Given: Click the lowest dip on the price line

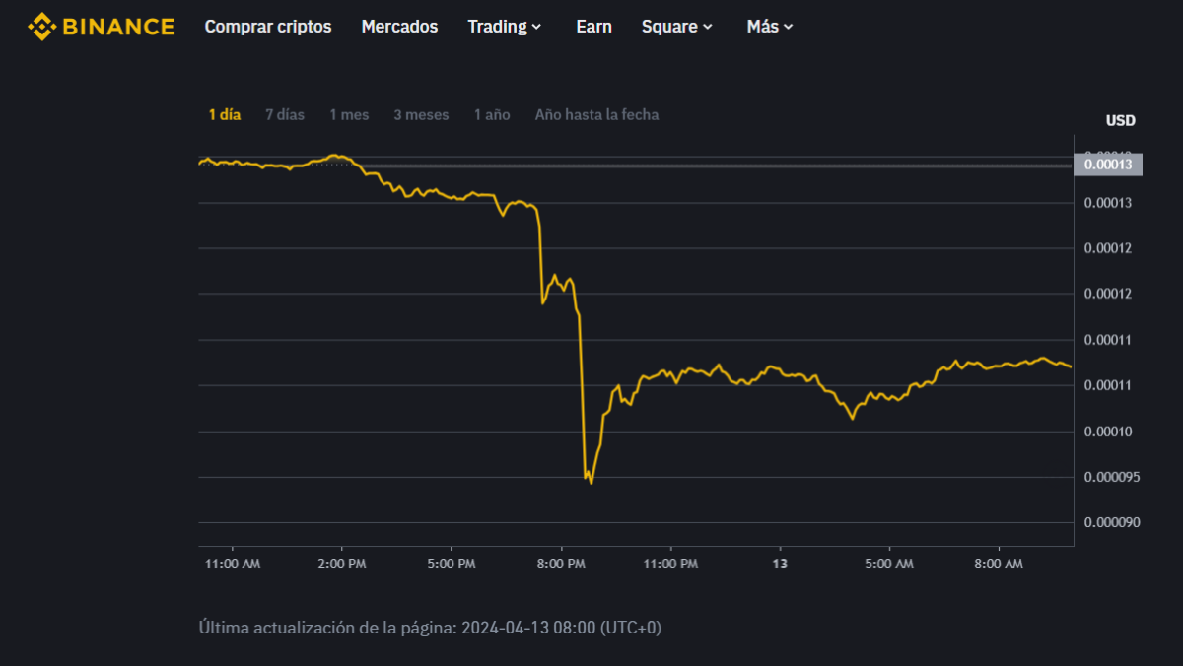Looking at the screenshot, I should pos(591,482).
